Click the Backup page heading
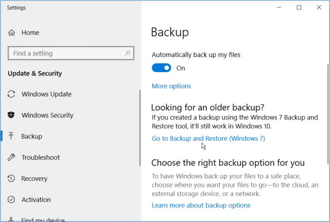The width and height of the screenshot is (330, 222). (x=170, y=32)
